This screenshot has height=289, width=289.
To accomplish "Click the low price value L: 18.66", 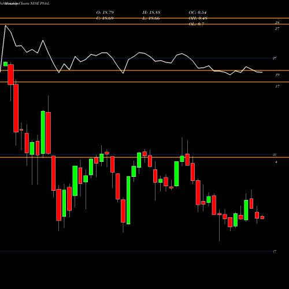I will (x=151, y=18).
